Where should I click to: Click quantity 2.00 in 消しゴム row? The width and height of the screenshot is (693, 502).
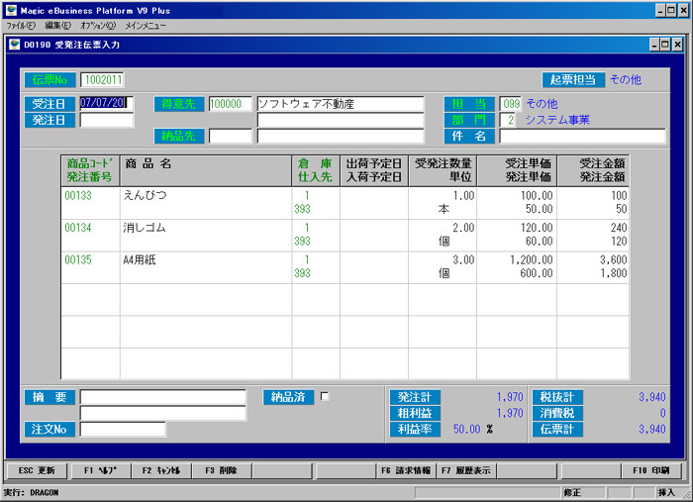click(463, 228)
